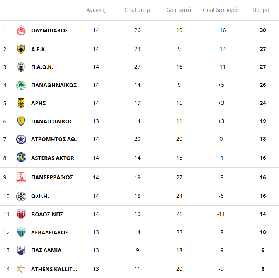Click the ΒΟΛΟΣ ΝΠΣ team badge
The image size is (279, 278).
(21, 214)
